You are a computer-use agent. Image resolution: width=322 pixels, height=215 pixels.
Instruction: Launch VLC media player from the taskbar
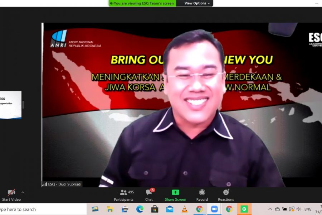[185, 209]
